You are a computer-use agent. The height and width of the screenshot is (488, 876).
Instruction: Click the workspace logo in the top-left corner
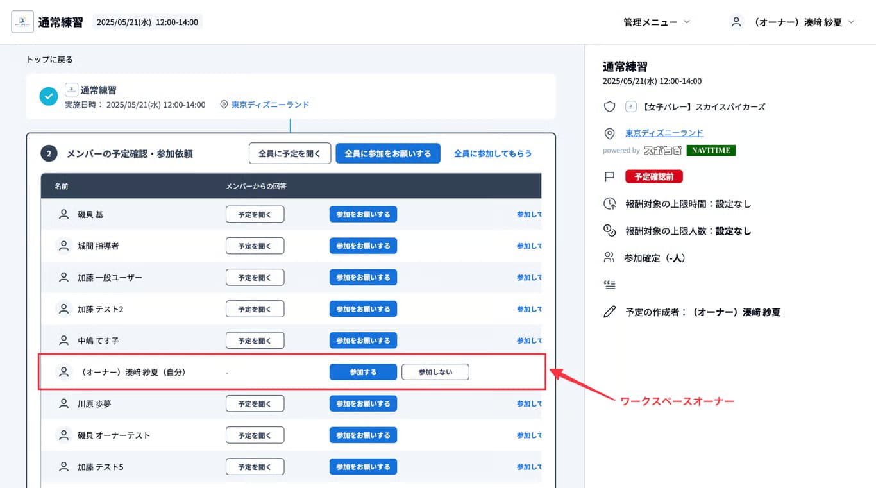tap(22, 21)
